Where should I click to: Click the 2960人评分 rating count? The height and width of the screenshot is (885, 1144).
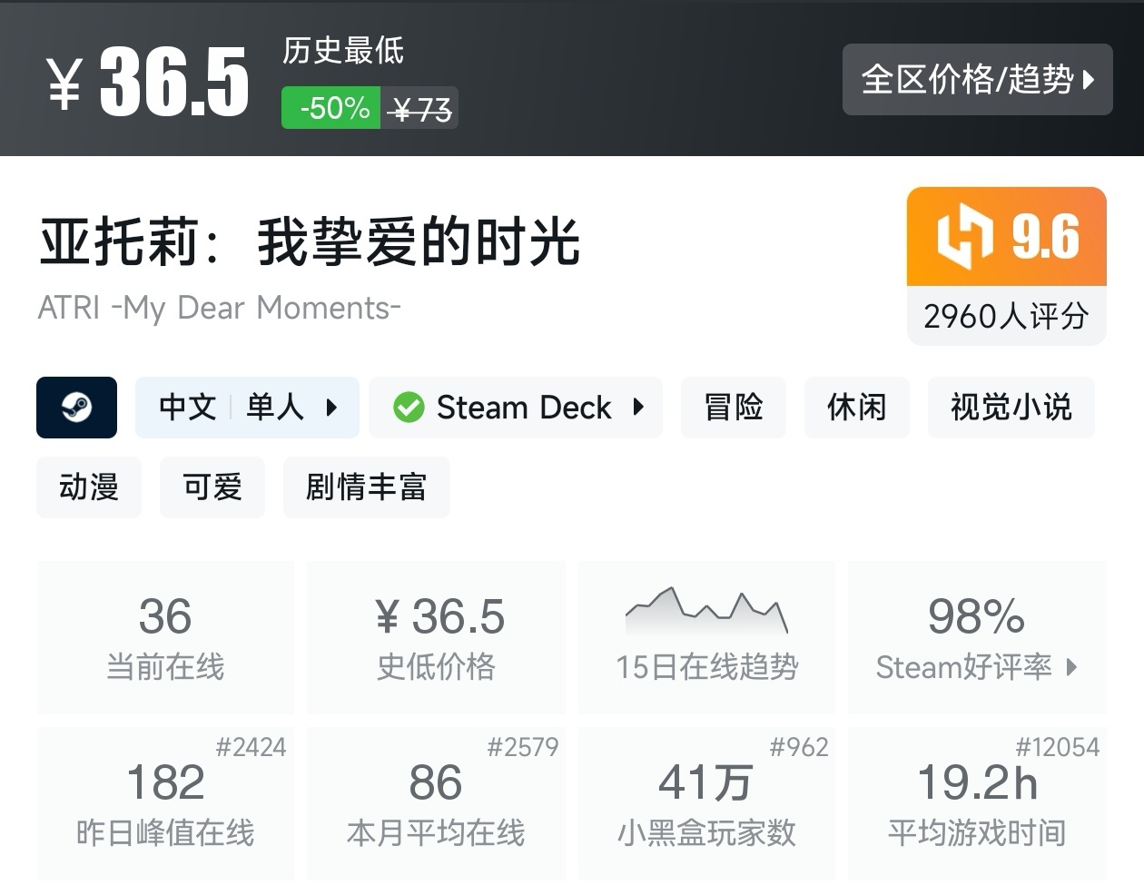1006,316
